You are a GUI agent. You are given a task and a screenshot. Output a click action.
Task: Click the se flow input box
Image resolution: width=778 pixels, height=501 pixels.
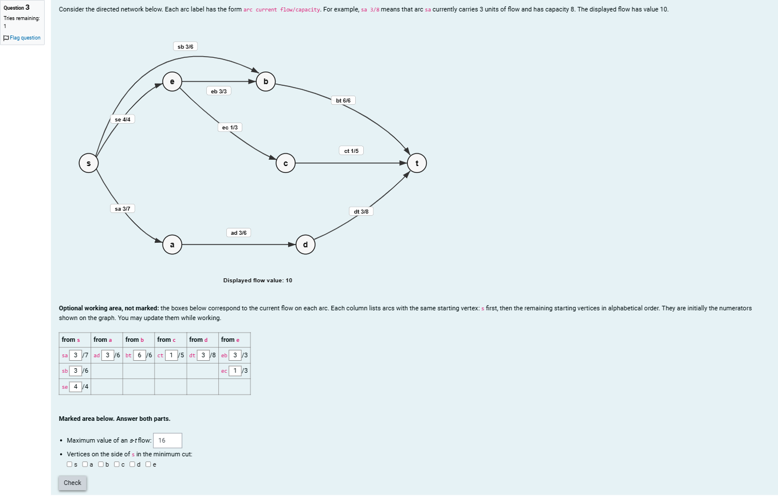(76, 386)
